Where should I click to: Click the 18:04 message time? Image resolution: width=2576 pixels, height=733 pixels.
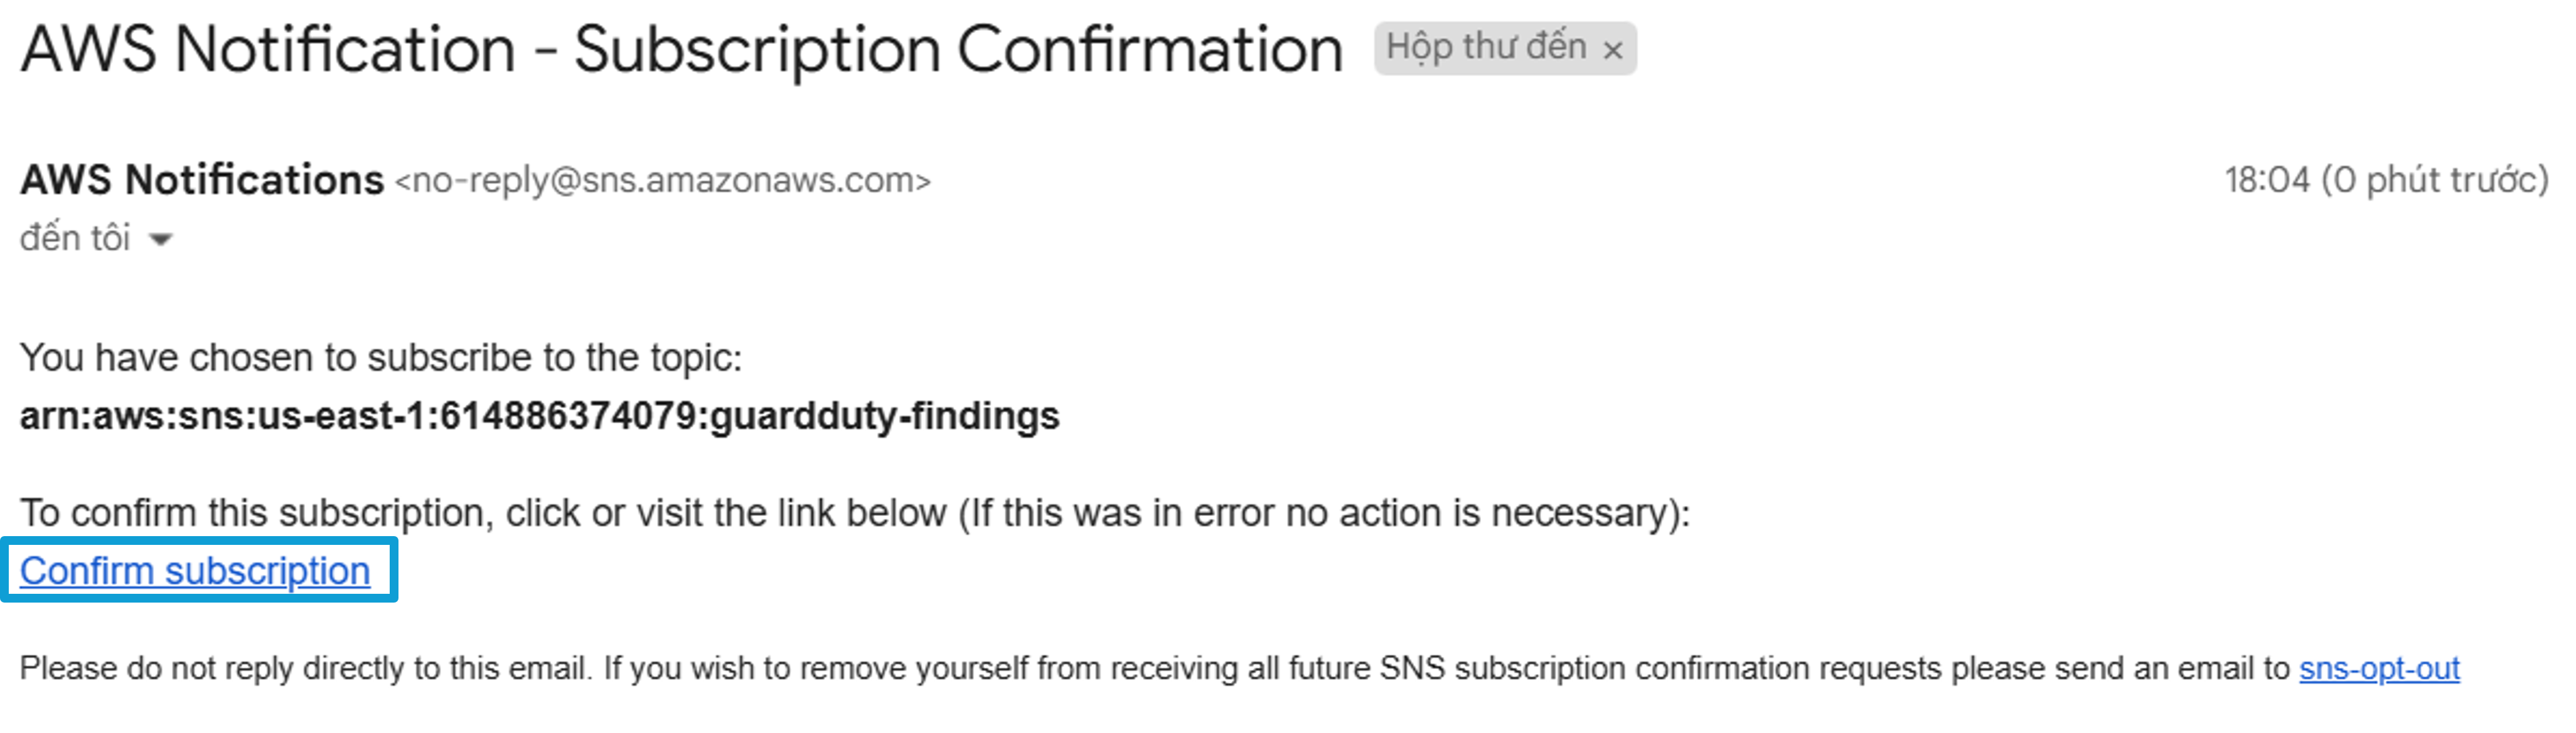click(2267, 181)
